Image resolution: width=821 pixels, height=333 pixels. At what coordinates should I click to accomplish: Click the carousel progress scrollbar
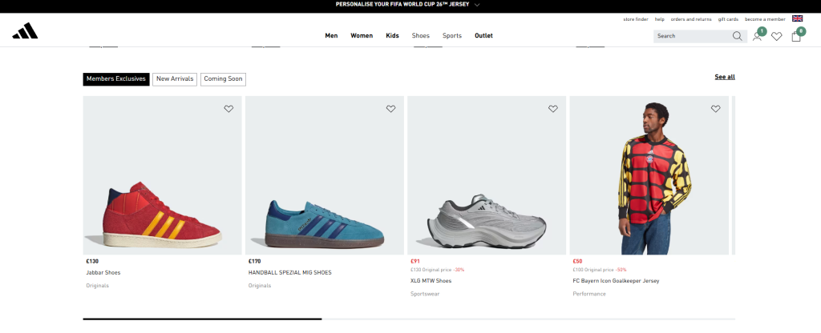pos(409,319)
